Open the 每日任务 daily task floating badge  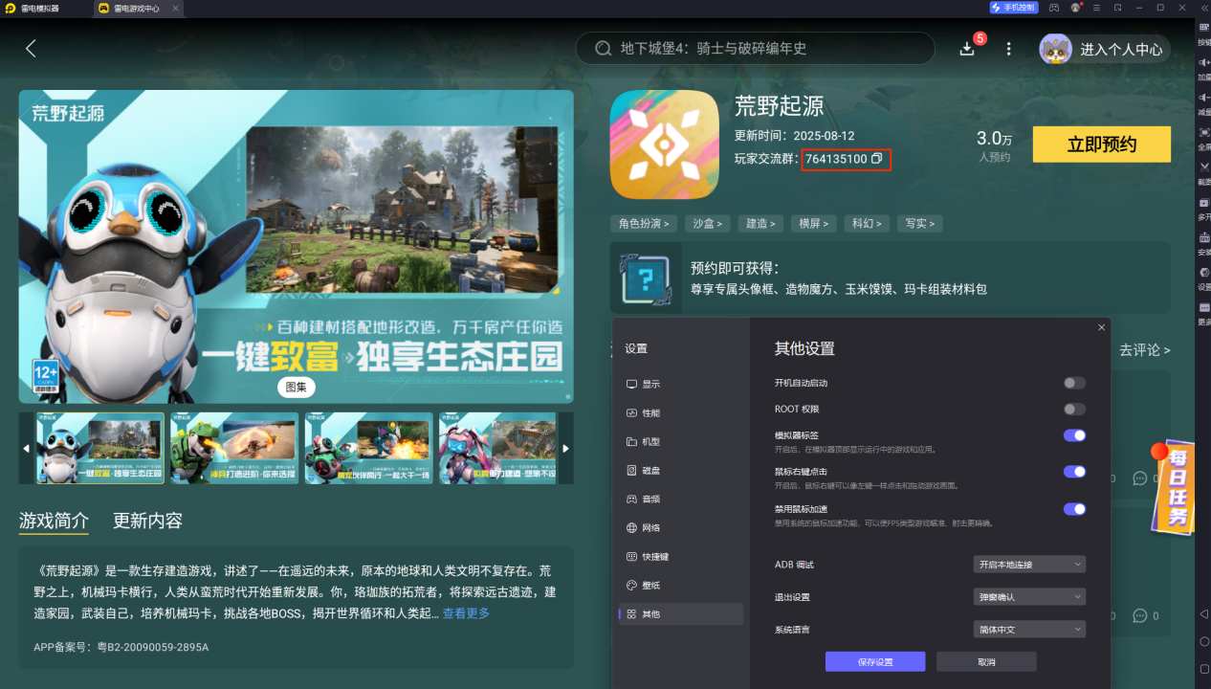coord(1175,486)
